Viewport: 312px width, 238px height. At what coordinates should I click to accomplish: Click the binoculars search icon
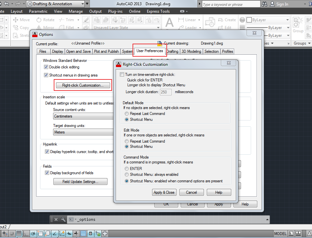264,4
